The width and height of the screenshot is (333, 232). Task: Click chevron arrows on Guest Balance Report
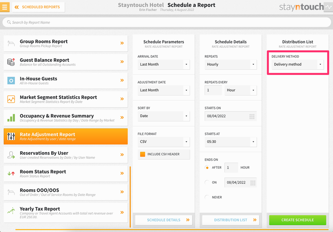pos(122,62)
